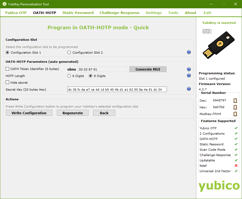Click green checkmark next to Scan Code Mode
The height and width of the screenshot is (199, 242).
[x=236, y=150]
